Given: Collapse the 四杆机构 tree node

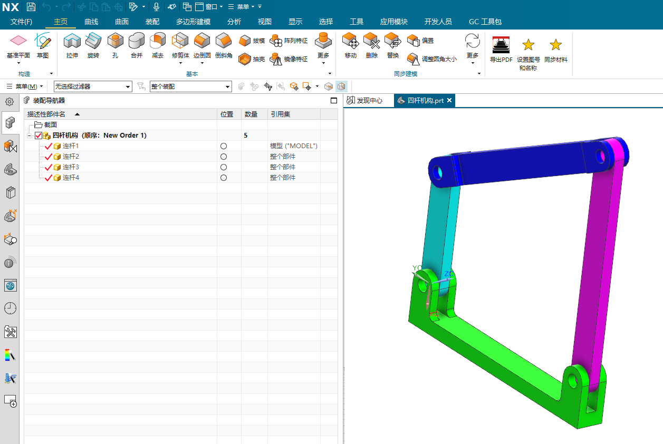Looking at the screenshot, I should click(30, 136).
